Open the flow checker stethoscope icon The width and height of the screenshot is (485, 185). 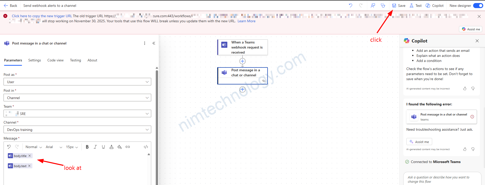tap(383, 6)
